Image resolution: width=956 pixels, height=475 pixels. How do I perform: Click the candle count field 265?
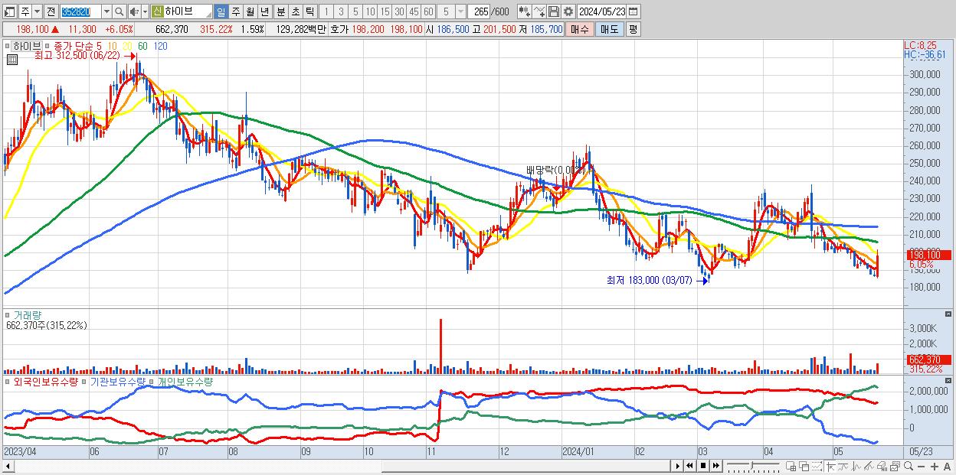[479, 11]
